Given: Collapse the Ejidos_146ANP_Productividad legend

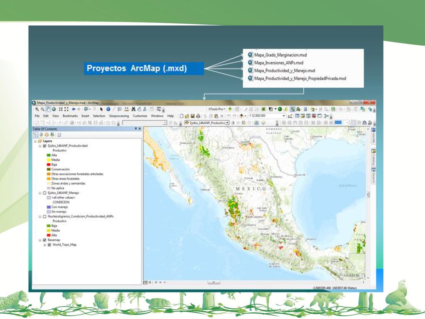Looking at the screenshot, I should click(x=40, y=146).
